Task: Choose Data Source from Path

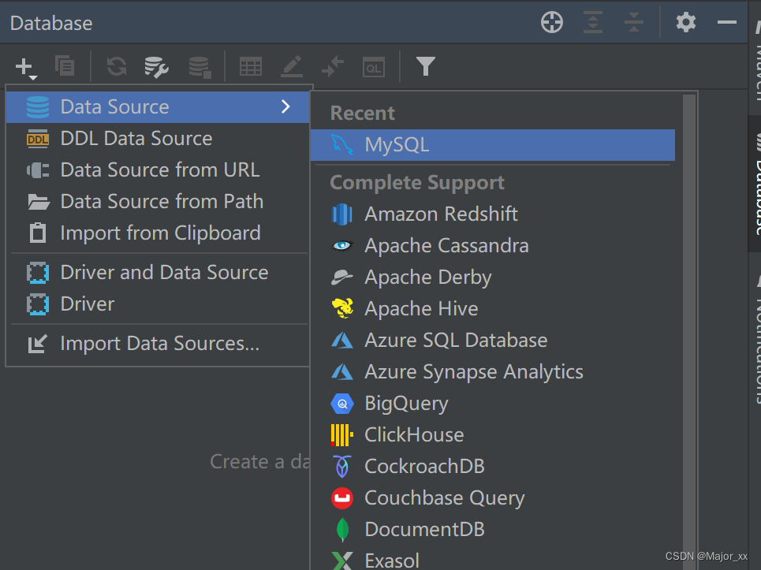Action: 158,201
